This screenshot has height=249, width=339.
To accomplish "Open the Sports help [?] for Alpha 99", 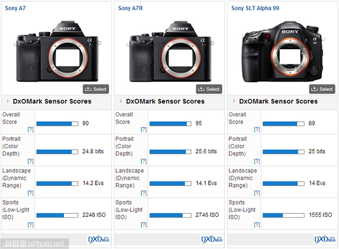I will pos(257,225).
